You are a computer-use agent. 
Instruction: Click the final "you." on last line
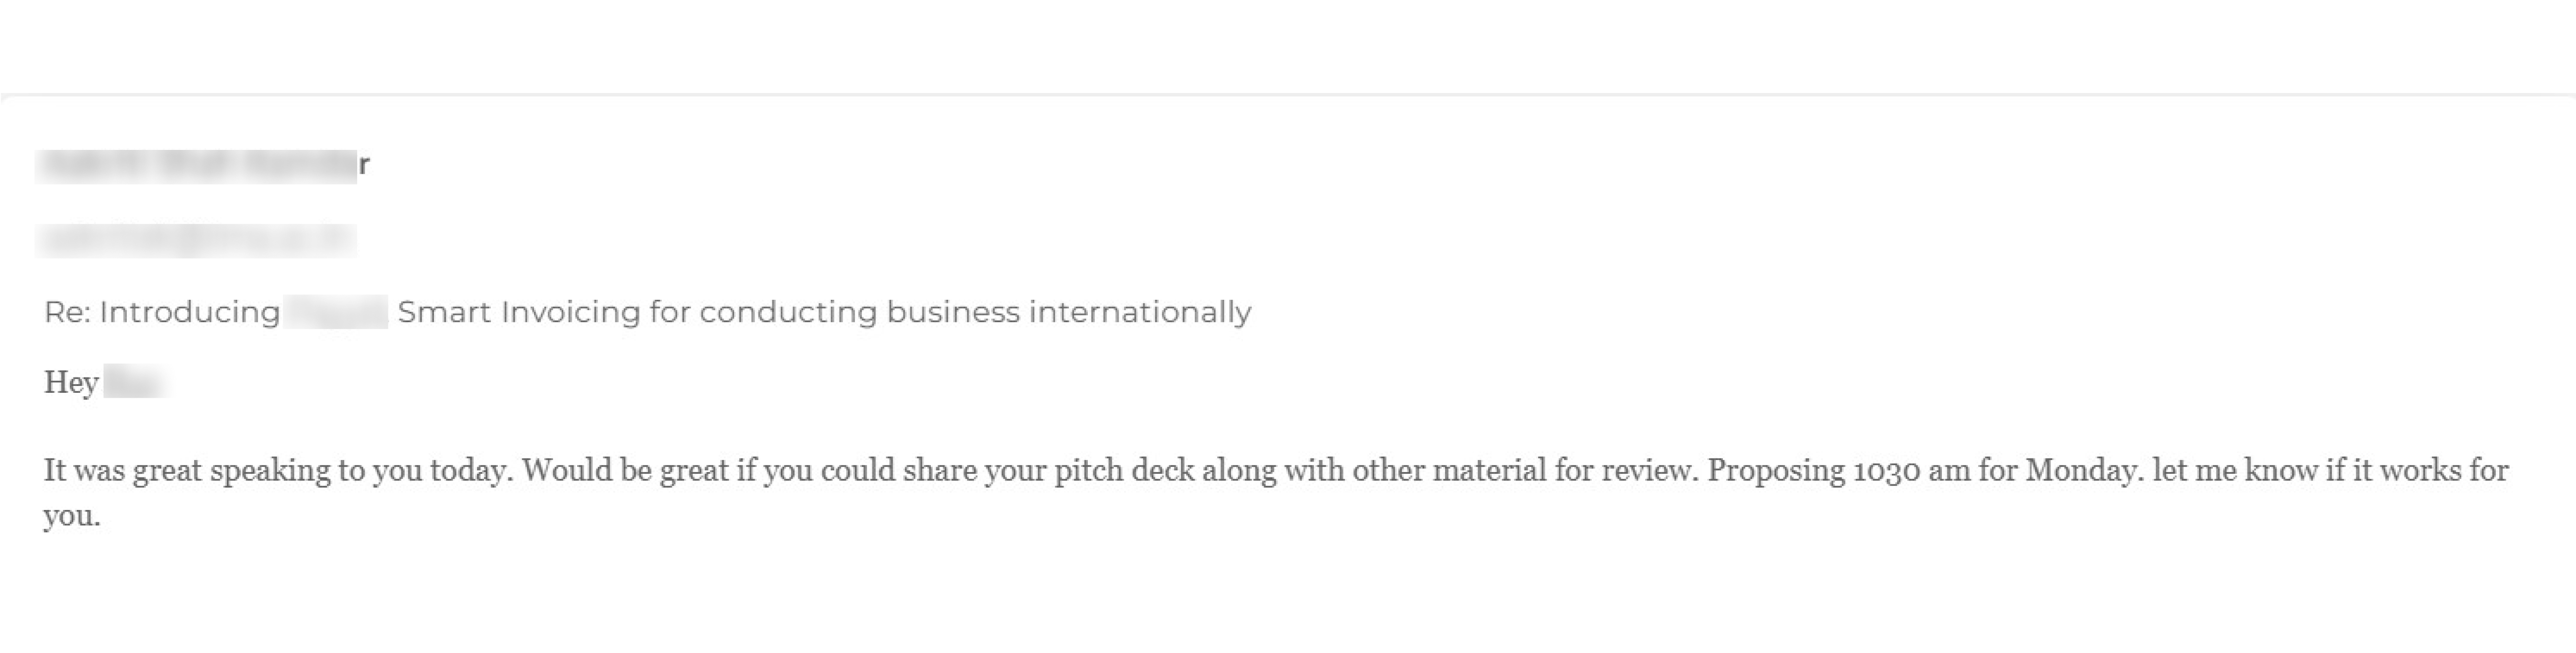point(71,516)
